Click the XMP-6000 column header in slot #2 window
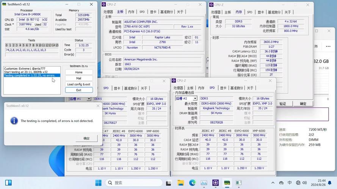Image resolution: width=337 pixels, height=189 pixels. pos(259,131)
